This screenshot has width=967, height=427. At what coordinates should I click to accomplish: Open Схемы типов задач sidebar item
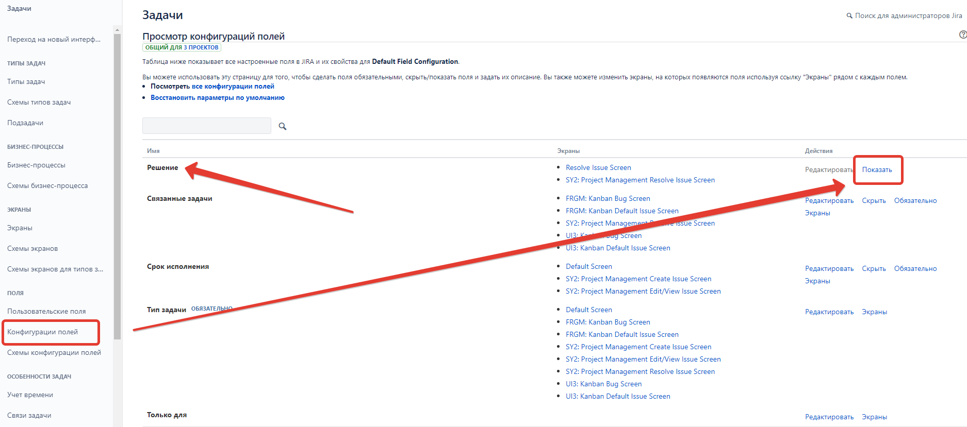pos(39,103)
